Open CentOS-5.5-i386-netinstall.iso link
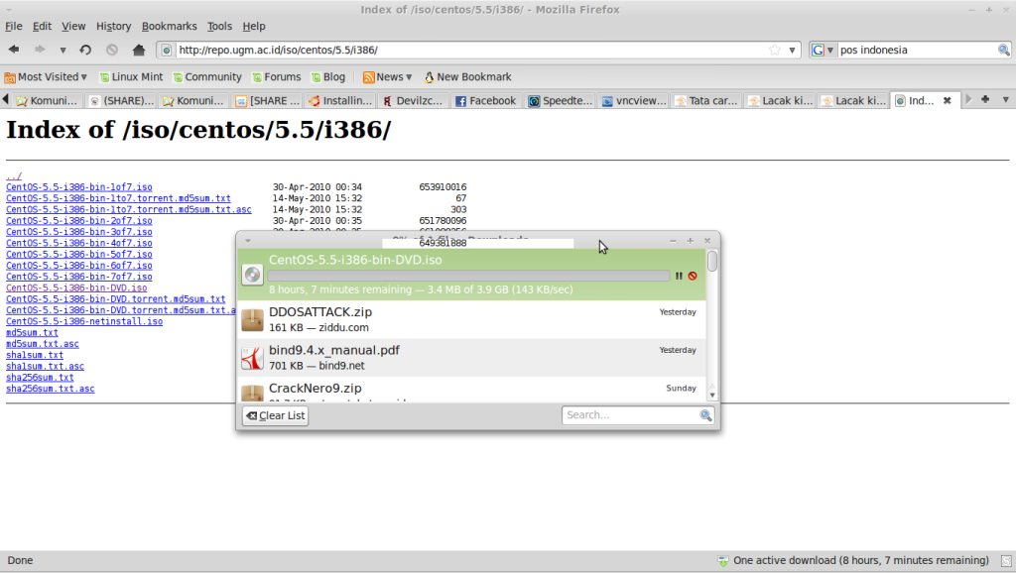The height and width of the screenshot is (573, 1016). 84,322
